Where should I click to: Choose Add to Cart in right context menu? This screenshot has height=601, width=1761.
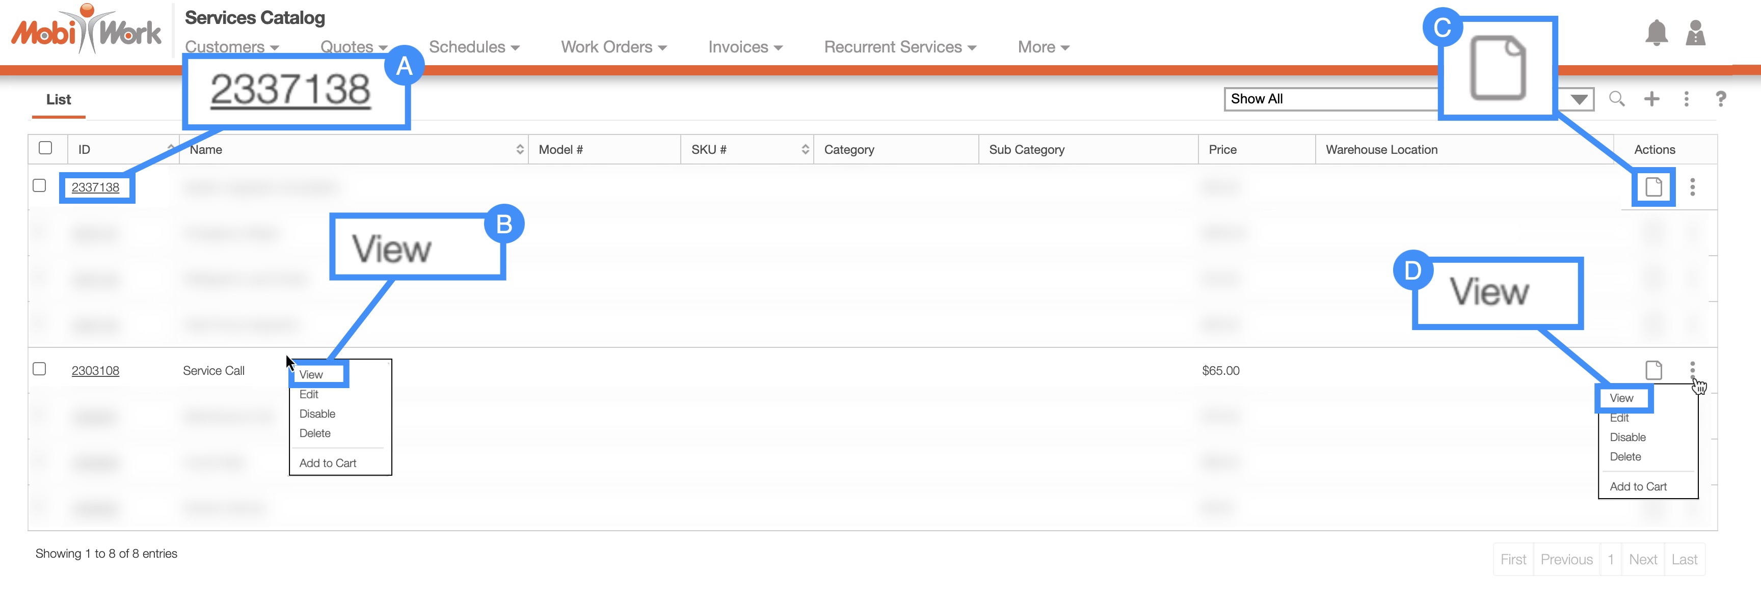[1638, 486]
